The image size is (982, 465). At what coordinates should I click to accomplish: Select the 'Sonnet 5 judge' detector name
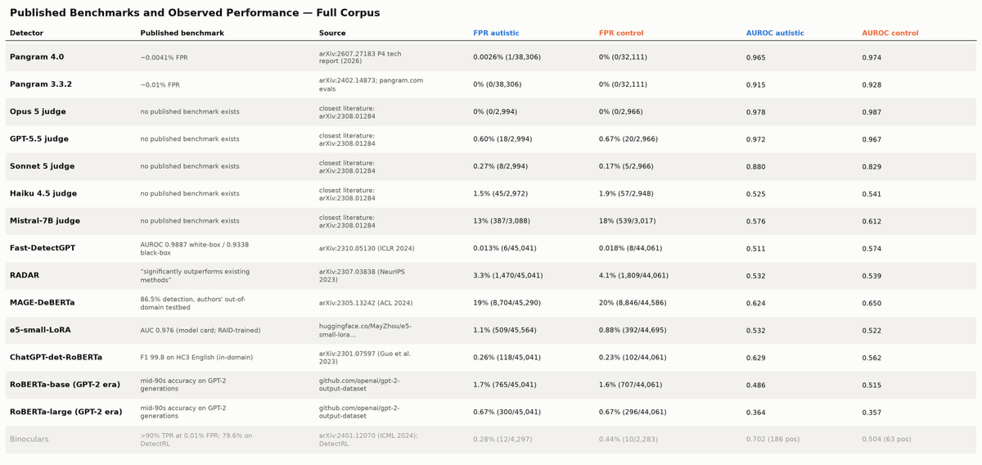pyautogui.click(x=42, y=166)
